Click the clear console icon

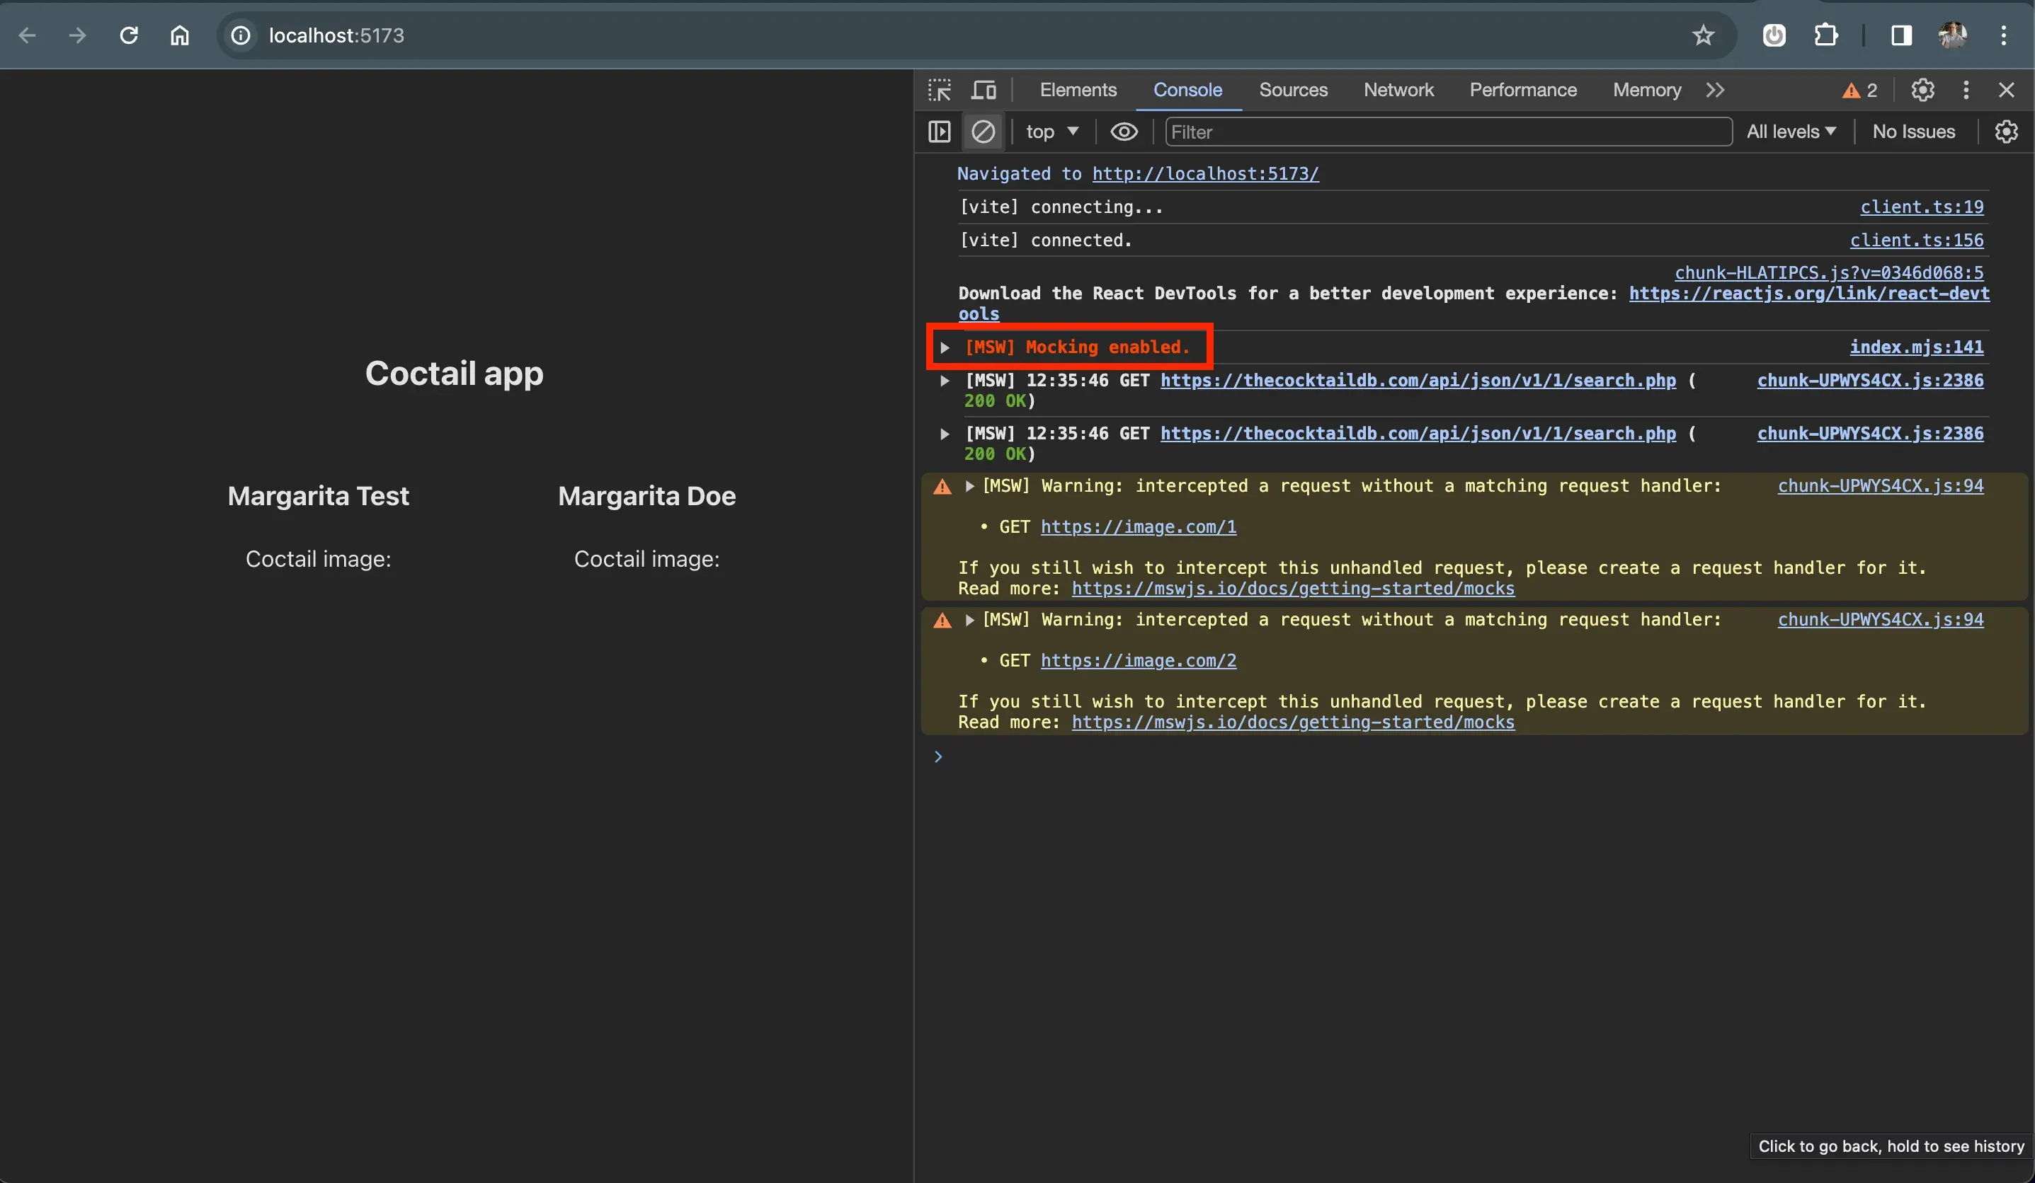click(x=983, y=132)
